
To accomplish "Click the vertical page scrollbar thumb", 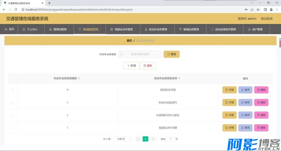I will [280, 43].
